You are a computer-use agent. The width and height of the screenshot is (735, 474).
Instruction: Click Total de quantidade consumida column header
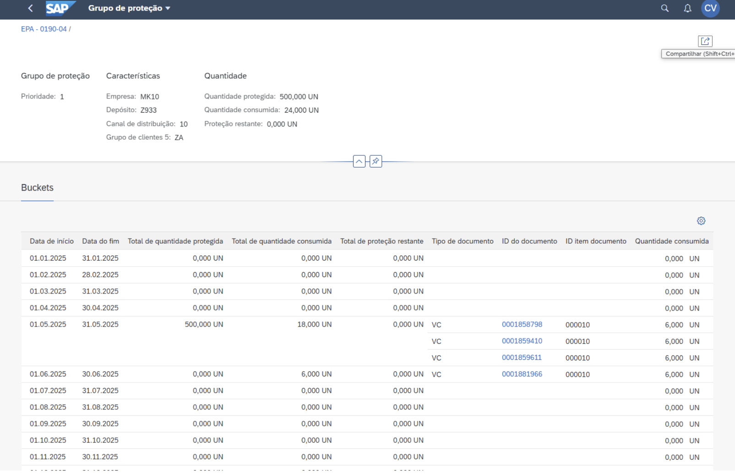tap(282, 241)
